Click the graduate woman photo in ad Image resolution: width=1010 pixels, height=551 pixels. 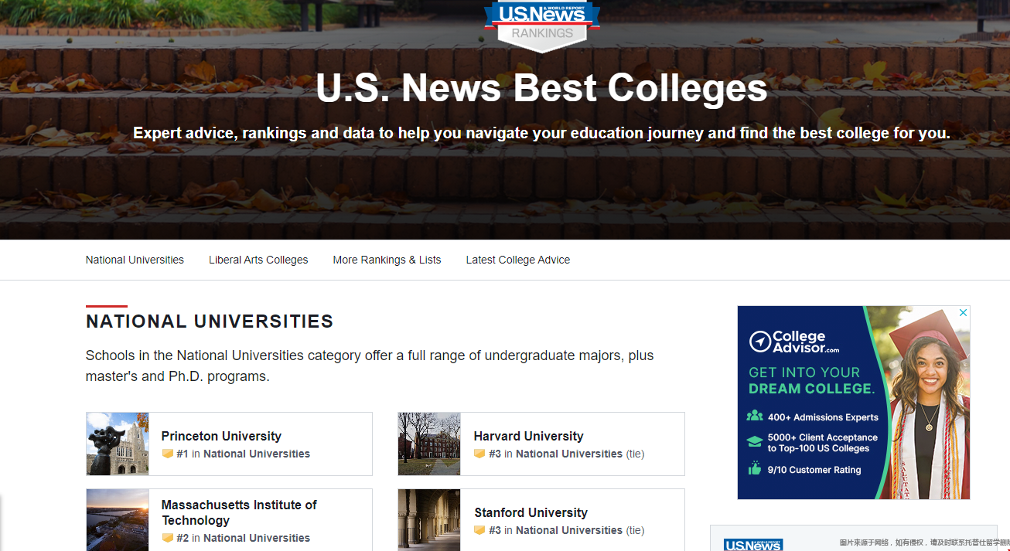point(930,403)
